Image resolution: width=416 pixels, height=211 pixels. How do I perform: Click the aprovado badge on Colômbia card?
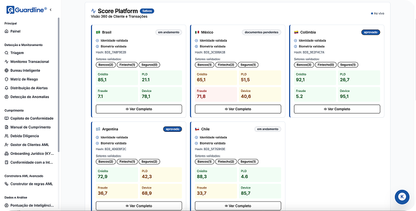[x=370, y=32]
